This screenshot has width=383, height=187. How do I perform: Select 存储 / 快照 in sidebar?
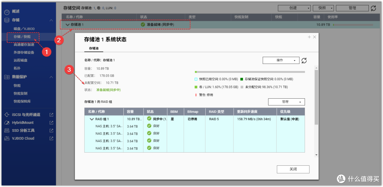pos(22,37)
